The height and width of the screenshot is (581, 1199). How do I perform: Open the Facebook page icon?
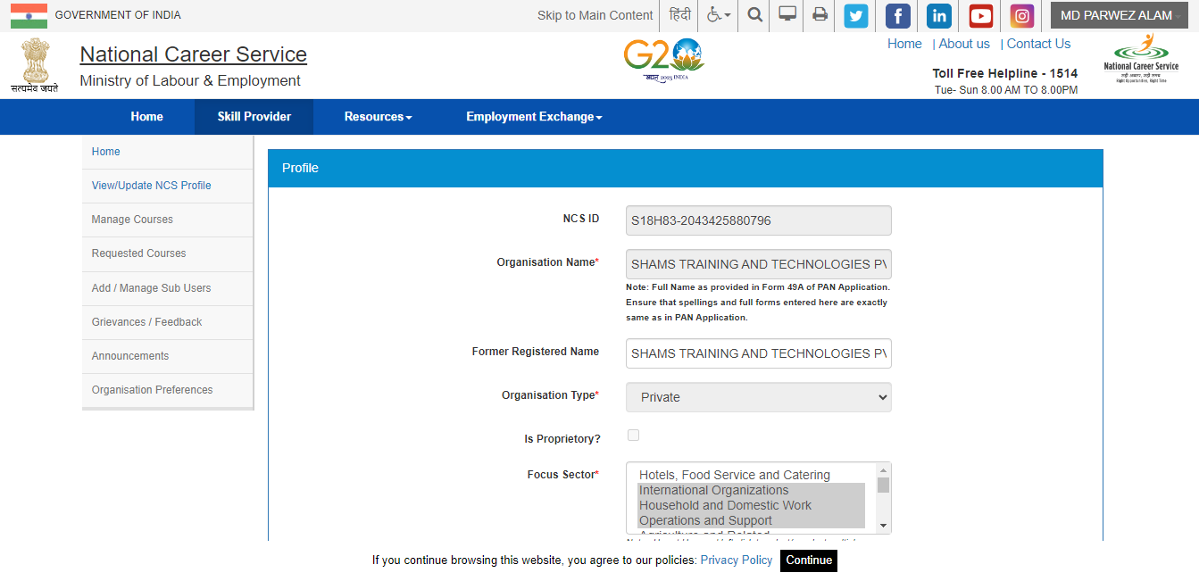click(x=897, y=16)
